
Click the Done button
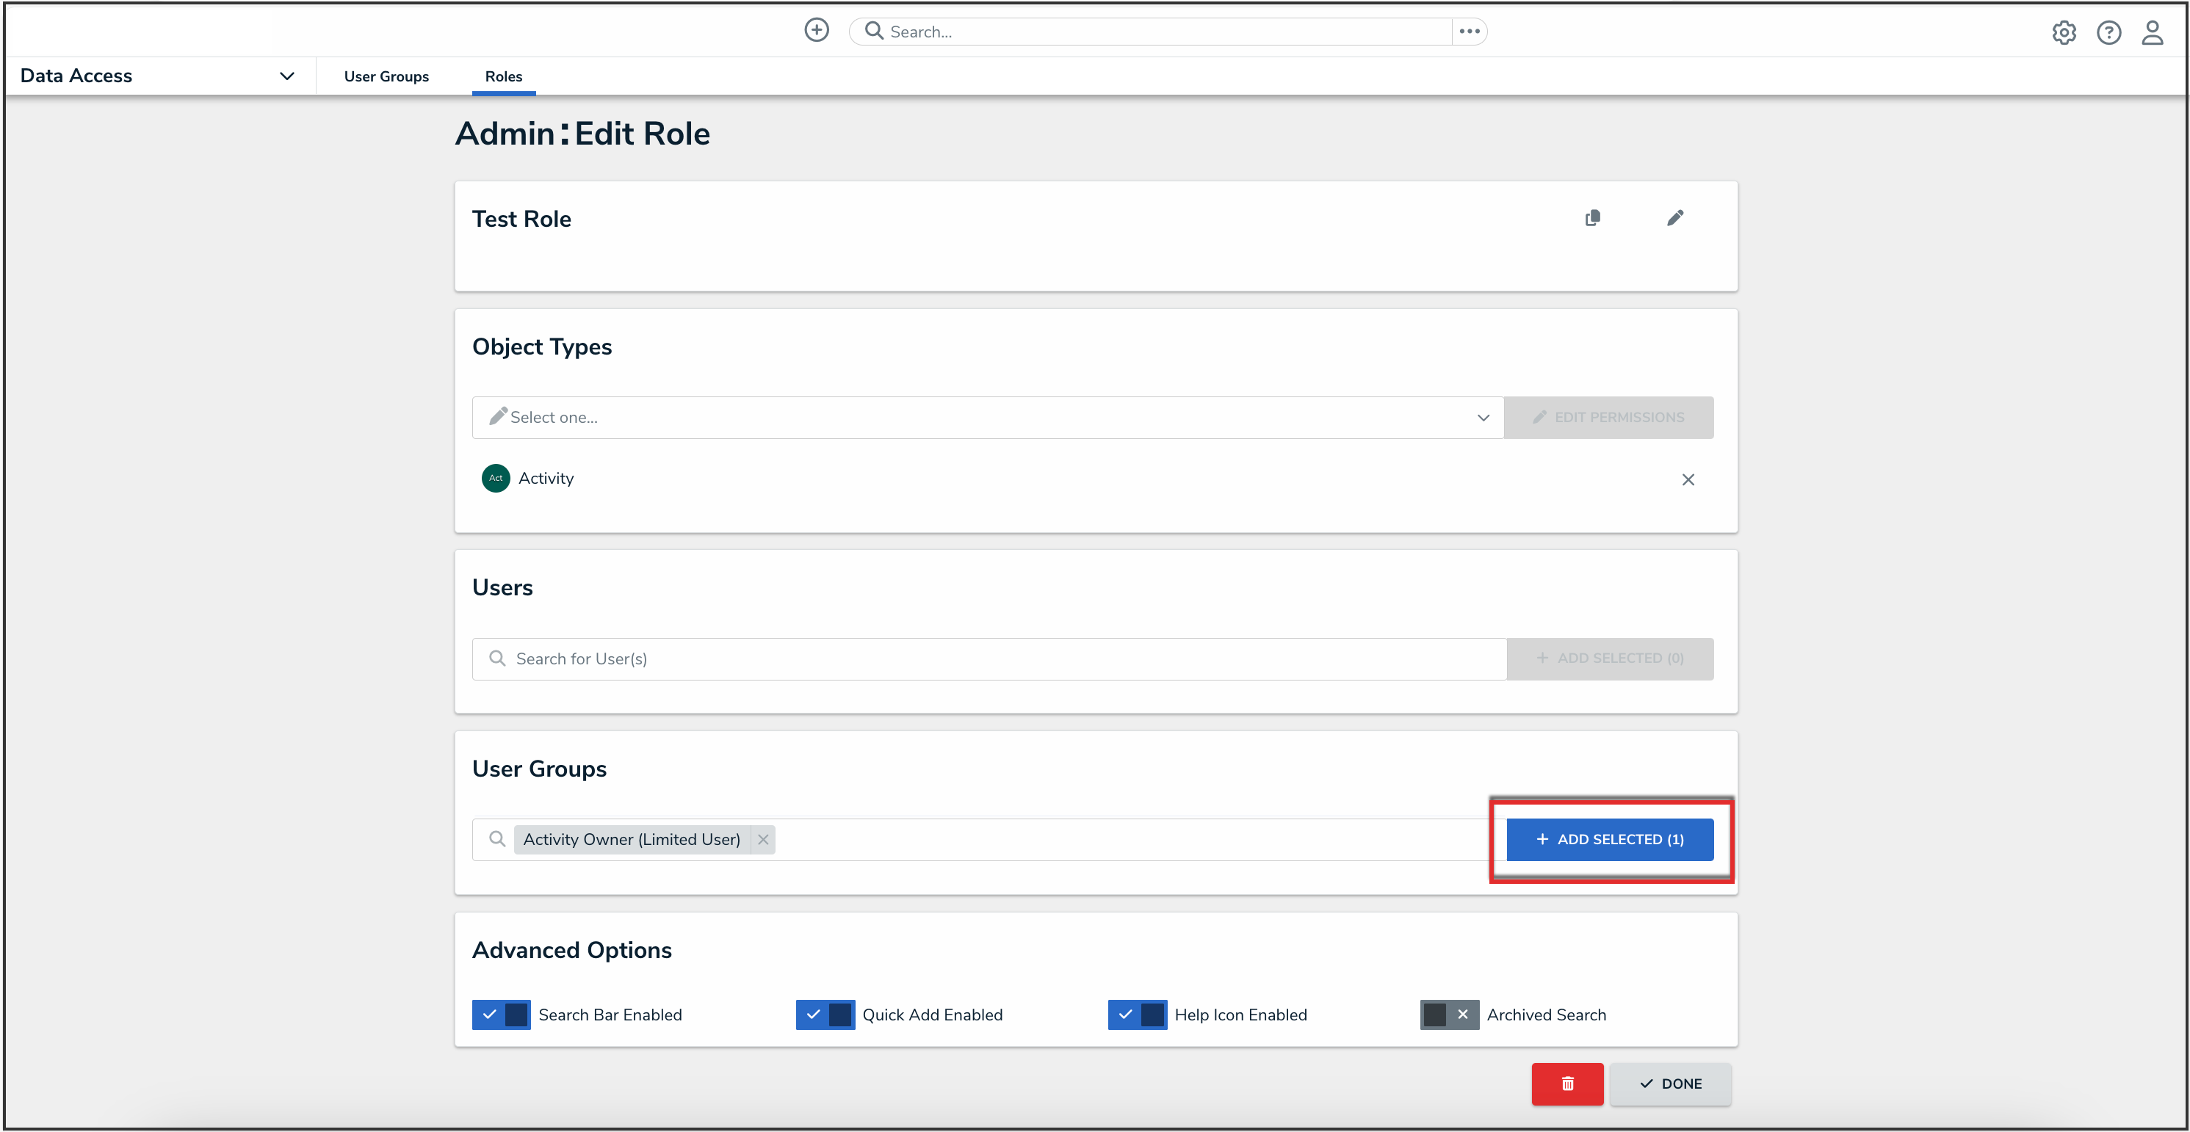(1670, 1084)
